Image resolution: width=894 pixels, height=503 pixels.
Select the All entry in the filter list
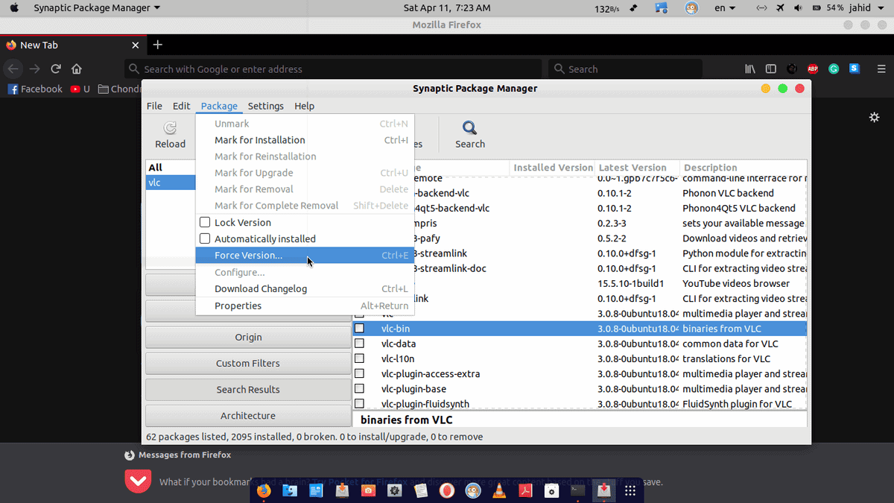[171, 168]
